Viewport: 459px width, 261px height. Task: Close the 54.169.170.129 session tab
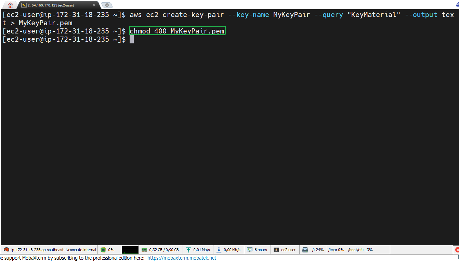tap(94, 5)
